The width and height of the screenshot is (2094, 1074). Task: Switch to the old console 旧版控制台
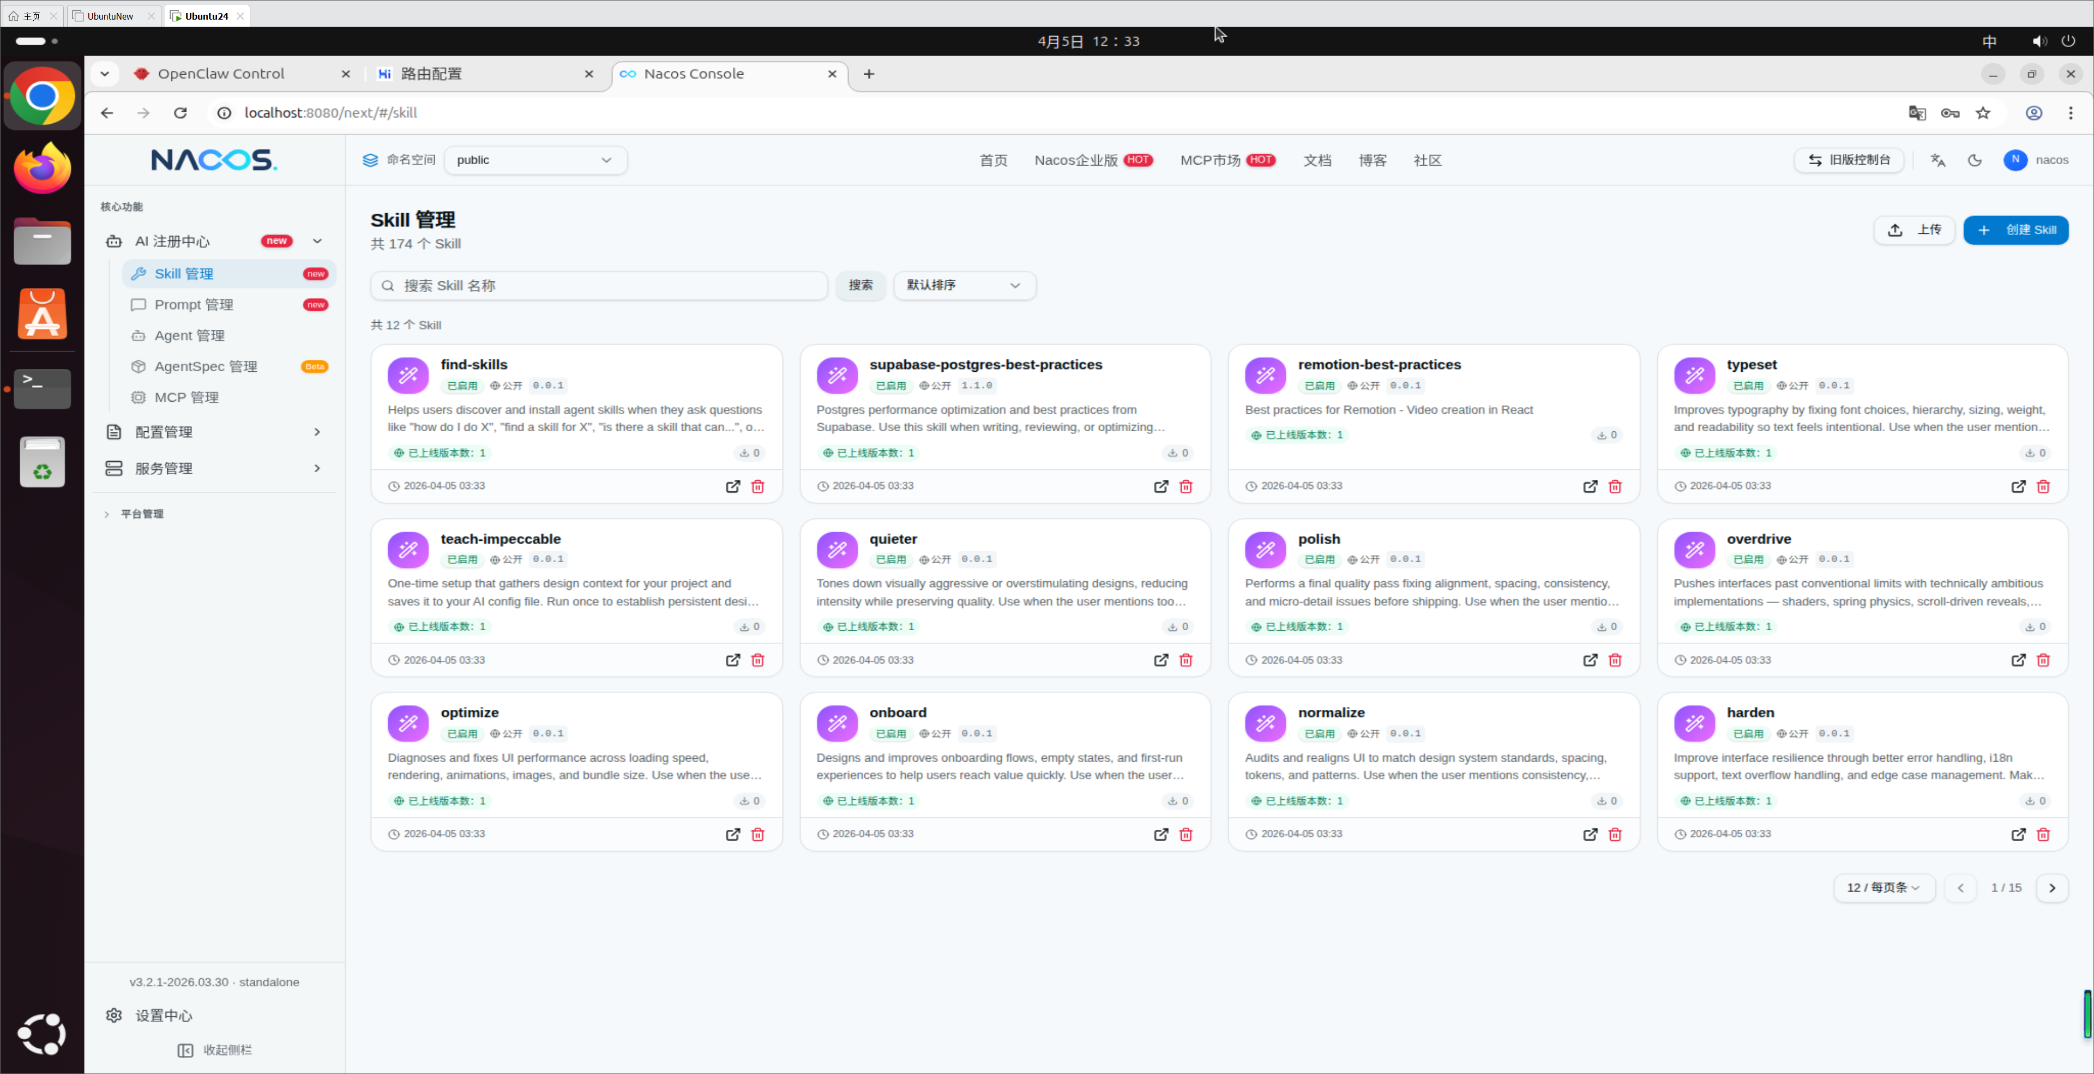(1849, 160)
